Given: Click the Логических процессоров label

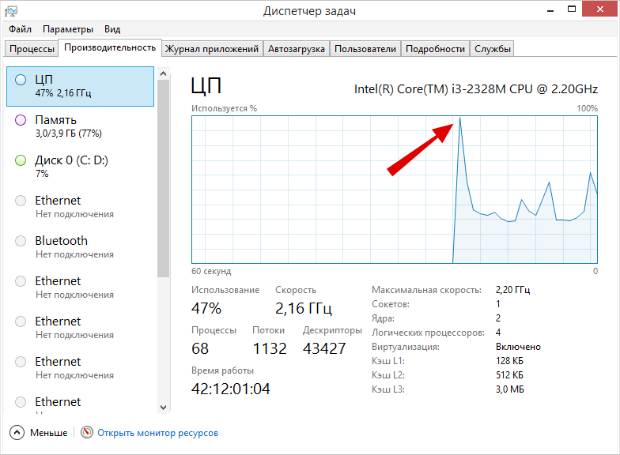Looking at the screenshot, I should click(x=429, y=333).
